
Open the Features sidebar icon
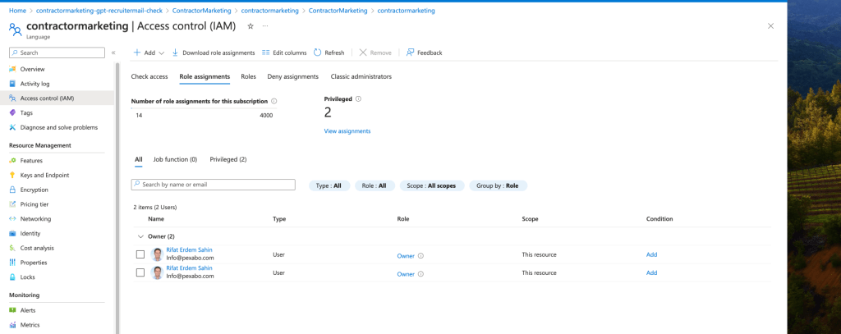click(x=12, y=160)
